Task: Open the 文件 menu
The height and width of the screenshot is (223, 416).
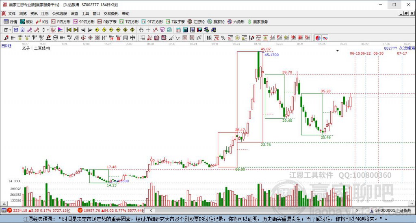Action: (12, 13)
